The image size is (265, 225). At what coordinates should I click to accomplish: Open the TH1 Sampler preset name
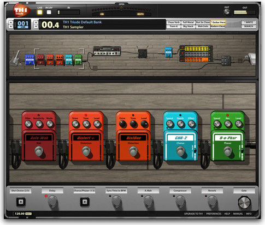pos(73,27)
